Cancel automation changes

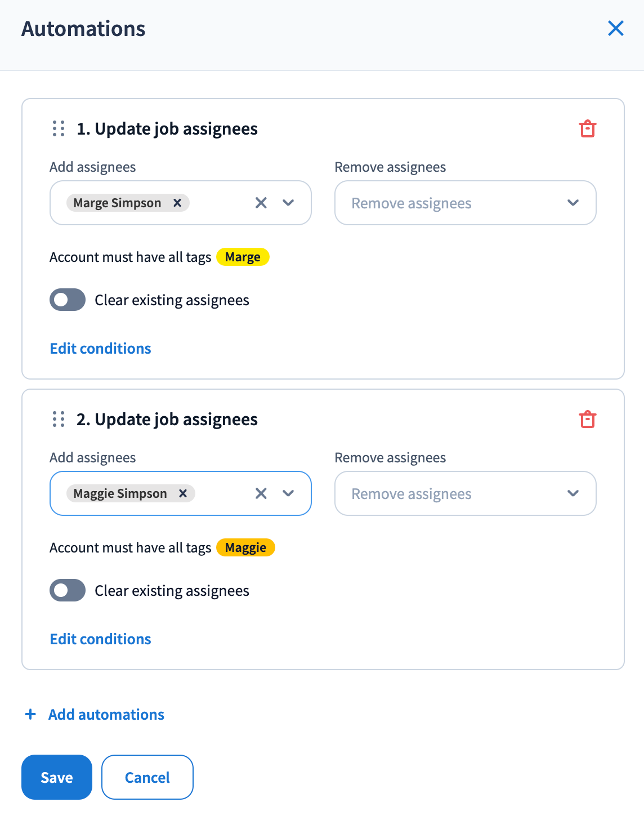click(147, 777)
